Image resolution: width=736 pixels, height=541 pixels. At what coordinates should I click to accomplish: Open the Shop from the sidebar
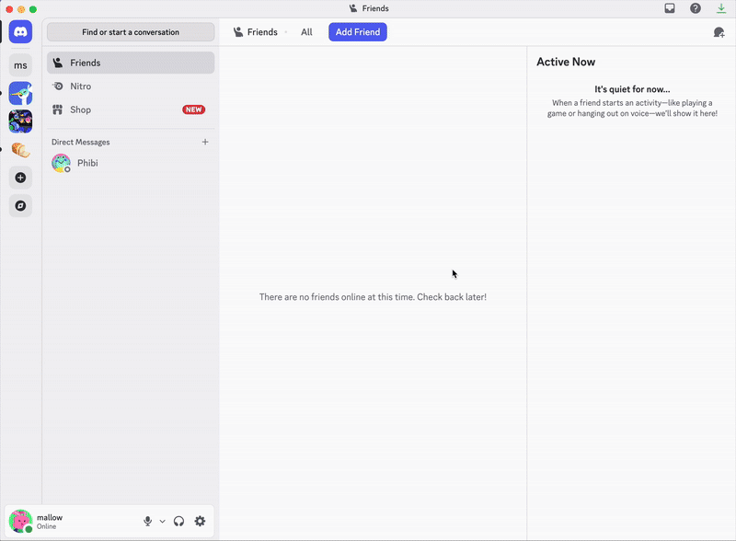78,109
